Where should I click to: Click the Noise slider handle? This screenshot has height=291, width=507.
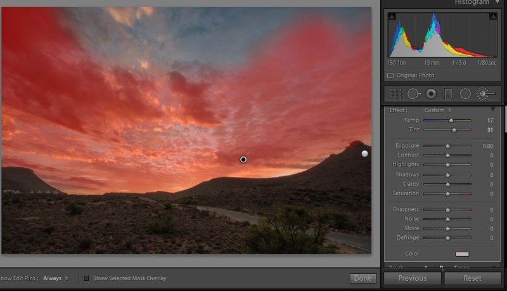[x=448, y=219]
